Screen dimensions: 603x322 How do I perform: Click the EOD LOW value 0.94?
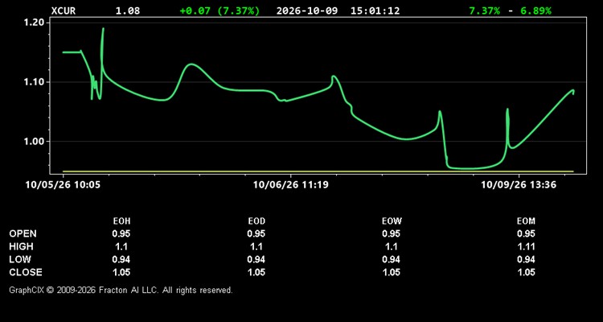(x=256, y=259)
